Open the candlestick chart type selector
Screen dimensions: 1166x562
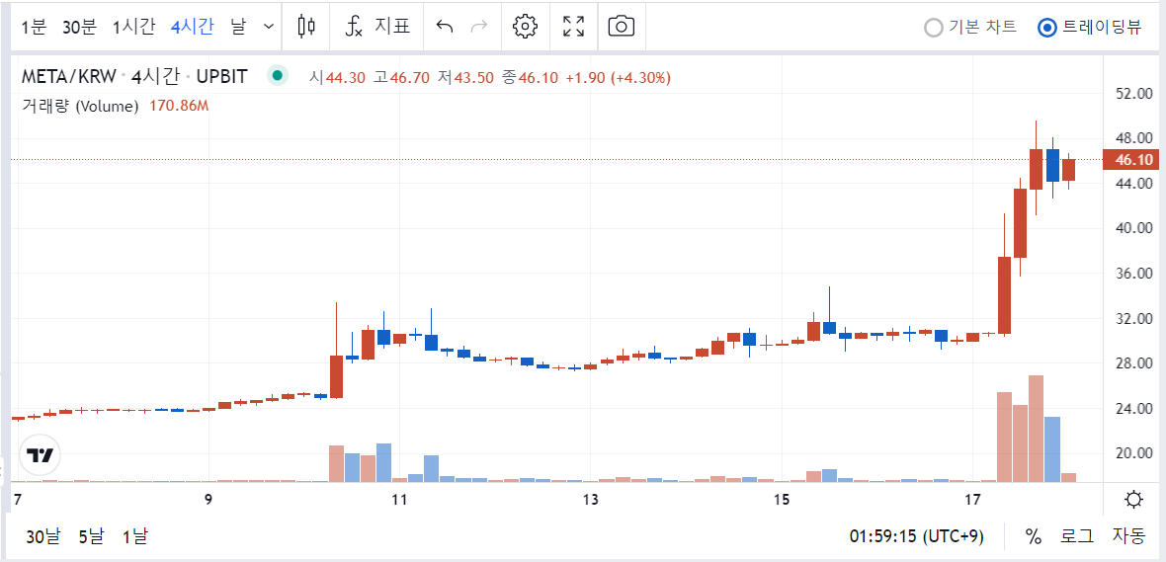(306, 27)
